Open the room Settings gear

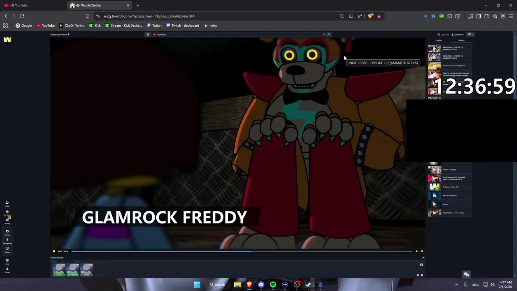[7, 221]
